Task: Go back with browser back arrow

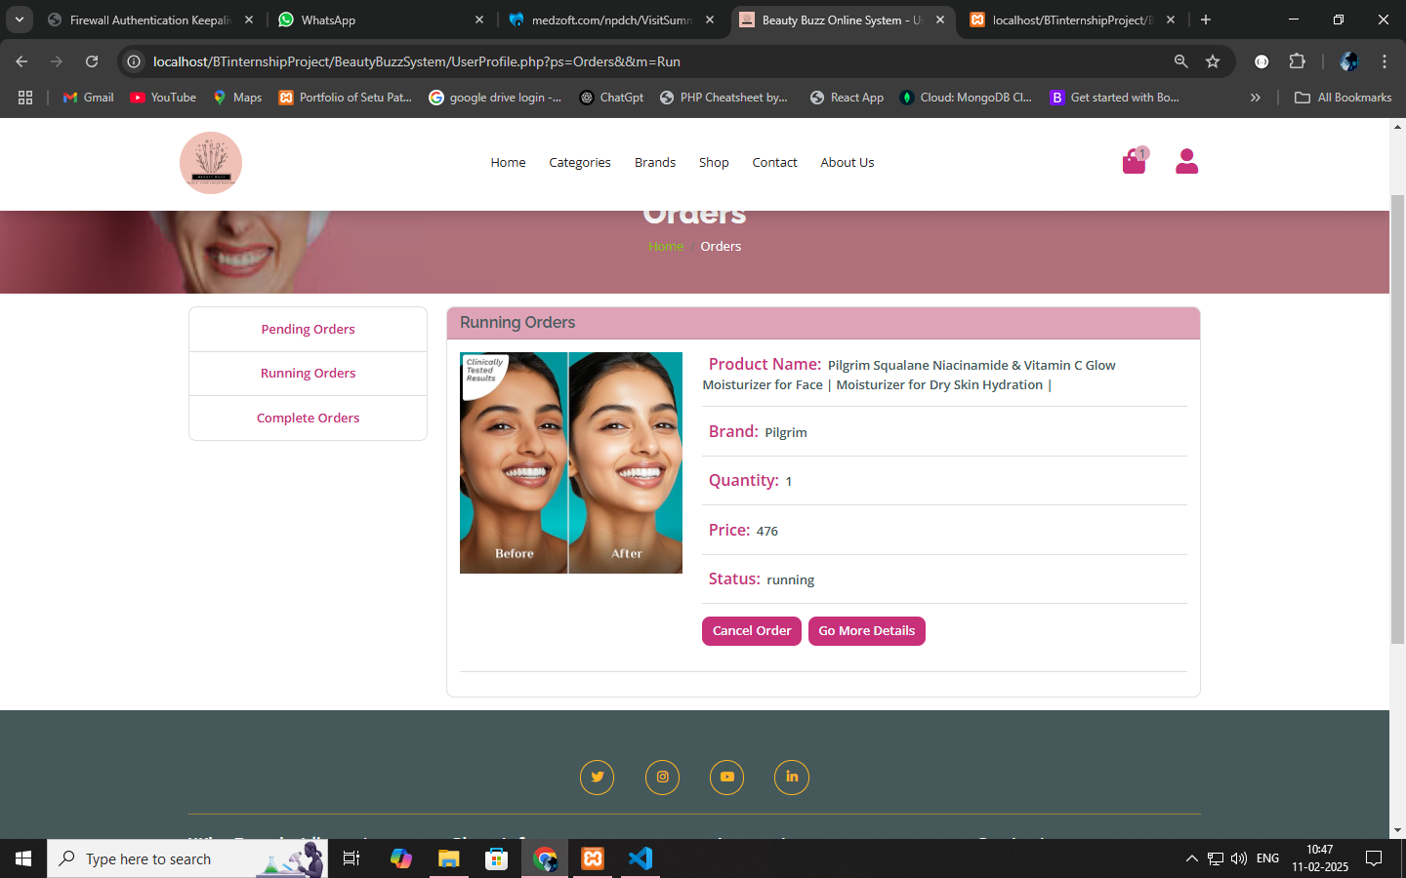Action: [21, 61]
